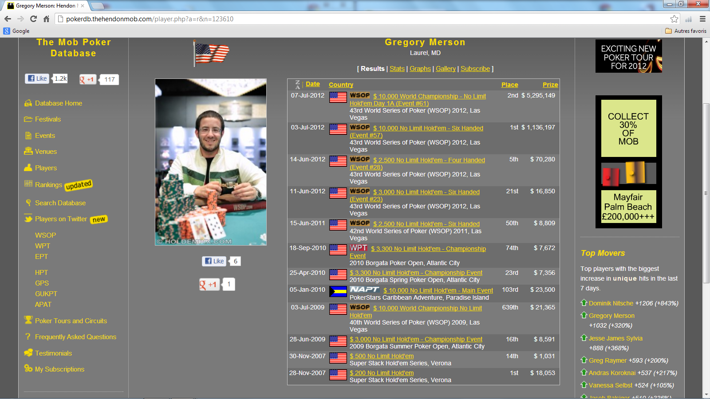The height and width of the screenshot is (399, 710).
Task: Click the Bahamas flag in the 05-Jan-2010 row
Action: [338, 291]
